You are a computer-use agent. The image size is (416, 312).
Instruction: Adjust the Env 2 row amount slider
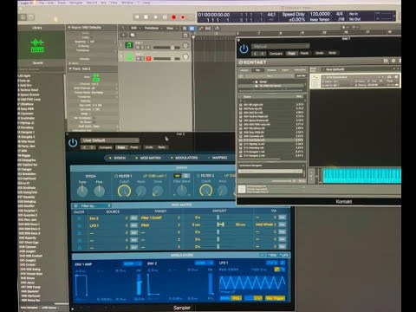coord(218,218)
